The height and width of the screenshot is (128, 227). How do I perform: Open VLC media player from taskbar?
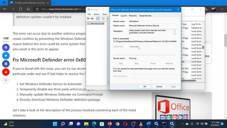coord(141,124)
